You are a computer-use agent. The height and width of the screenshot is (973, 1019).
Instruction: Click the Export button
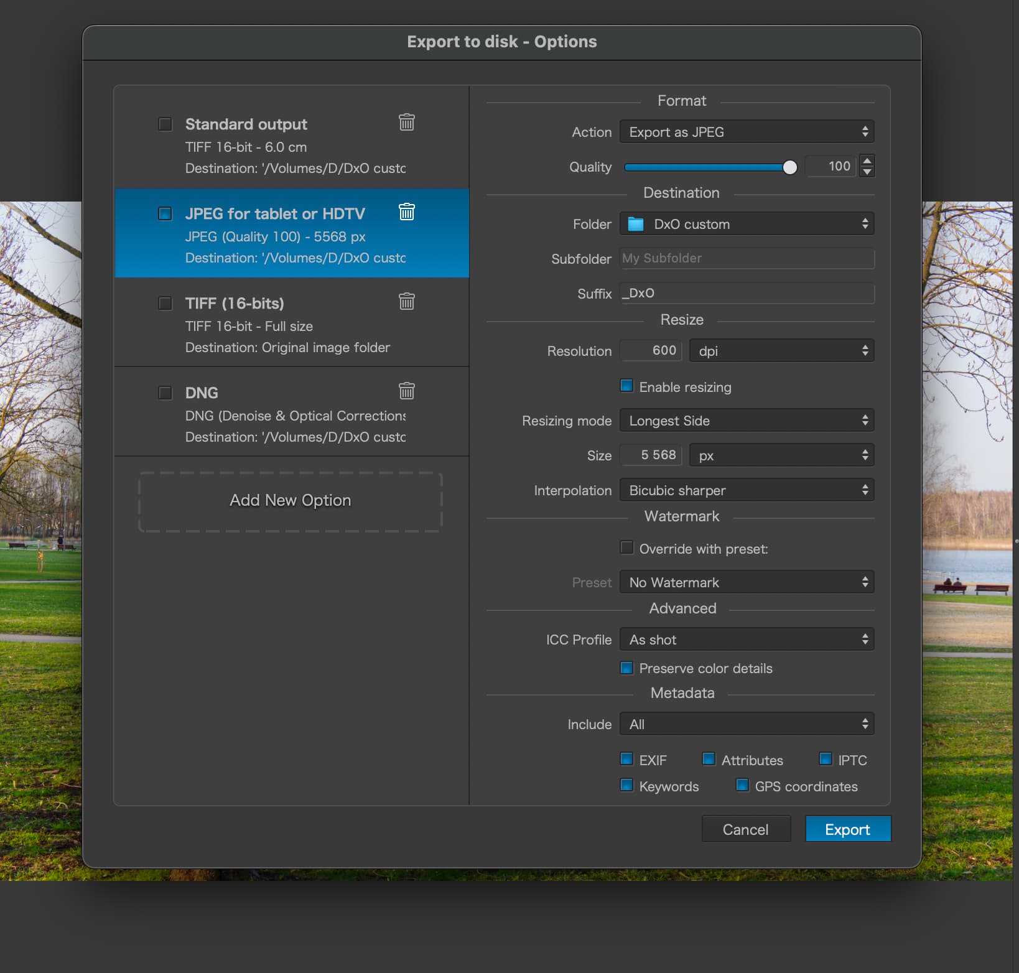848,829
